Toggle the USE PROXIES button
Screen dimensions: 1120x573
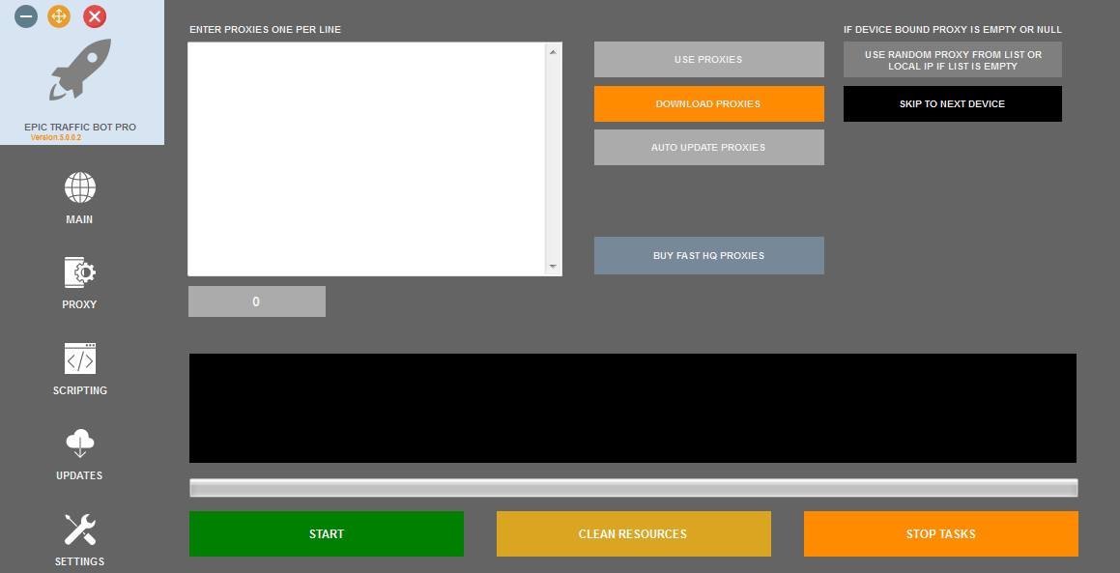click(x=708, y=59)
